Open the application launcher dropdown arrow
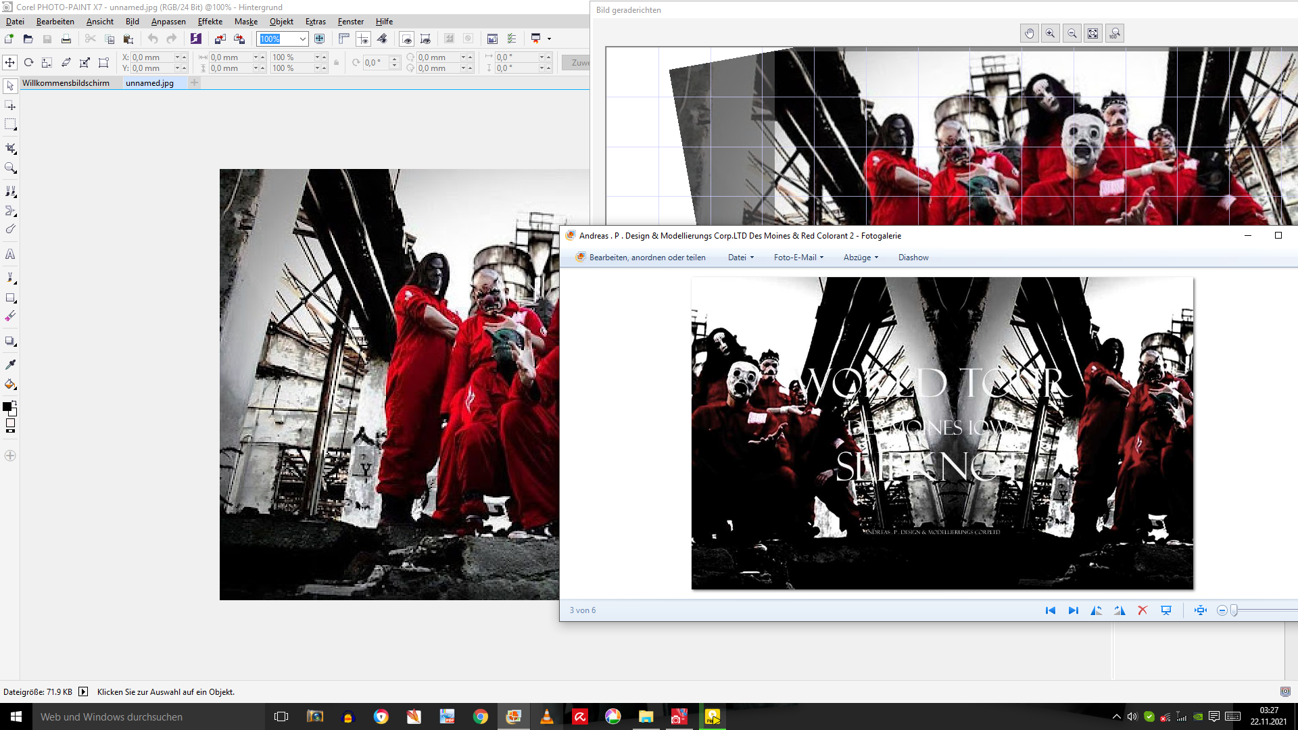This screenshot has height=730, width=1298. (x=549, y=39)
